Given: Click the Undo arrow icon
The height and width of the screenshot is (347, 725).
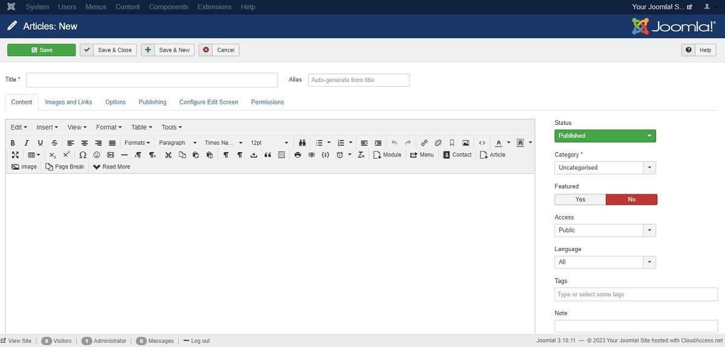Looking at the screenshot, I should pyautogui.click(x=395, y=143).
